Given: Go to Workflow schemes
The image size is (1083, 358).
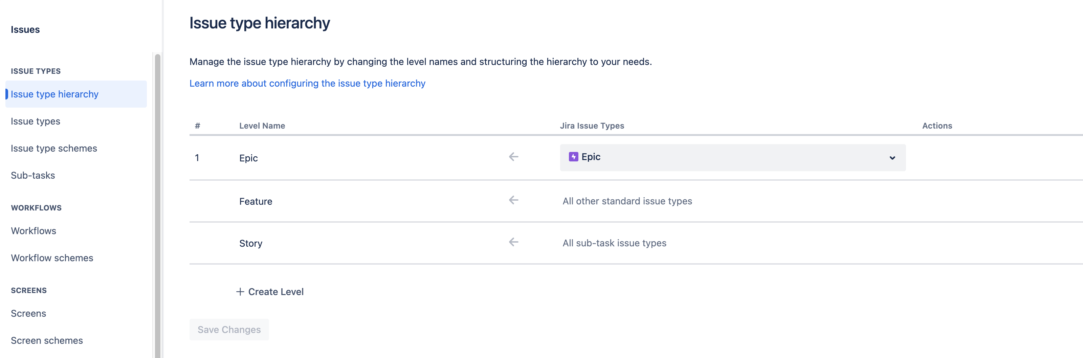Looking at the screenshot, I should (x=52, y=258).
